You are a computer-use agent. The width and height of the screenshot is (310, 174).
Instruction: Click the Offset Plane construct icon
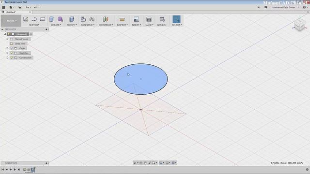tap(106, 19)
